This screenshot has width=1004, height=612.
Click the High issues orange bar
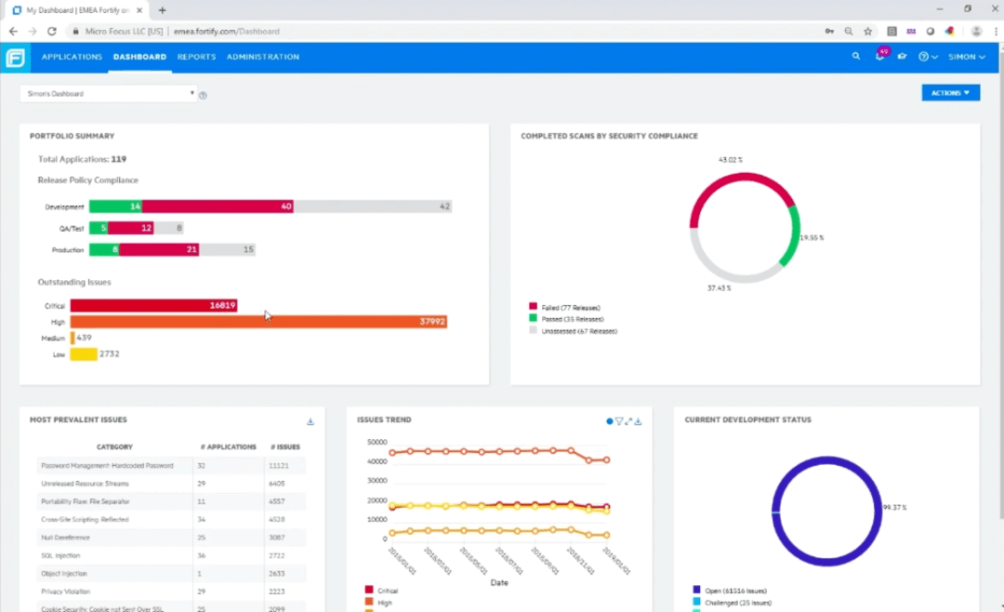260,321
